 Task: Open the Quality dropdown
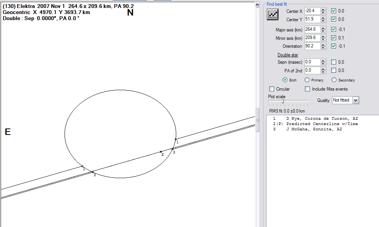click(x=355, y=100)
